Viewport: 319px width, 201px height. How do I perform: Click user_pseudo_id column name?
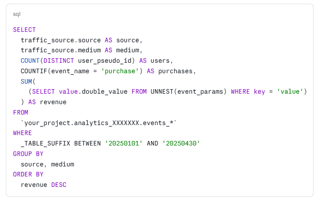(x=105, y=61)
